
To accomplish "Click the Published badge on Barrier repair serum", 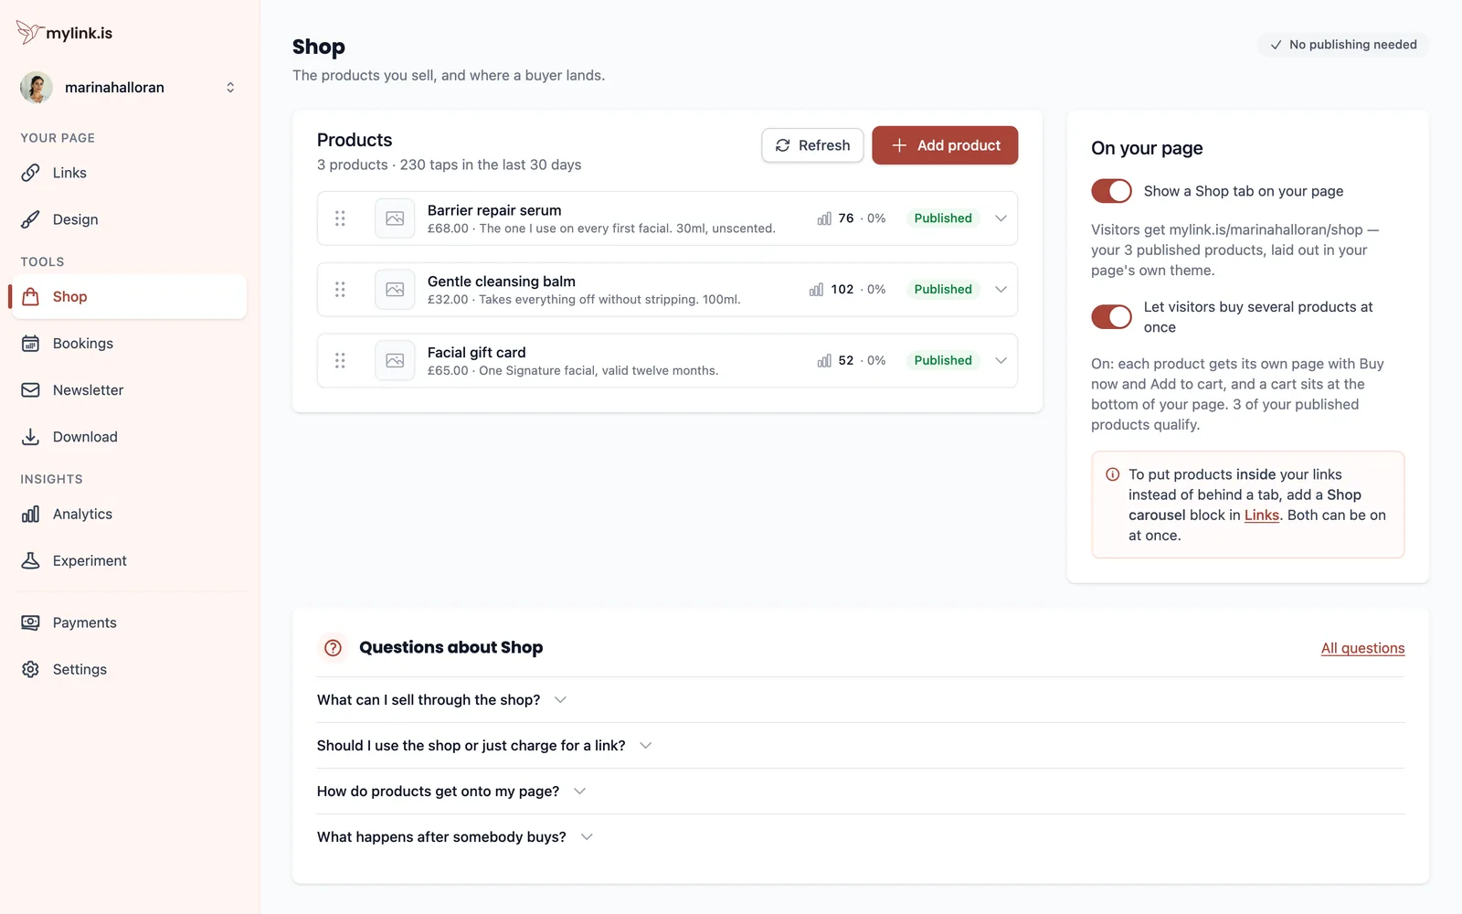I will 943,218.
